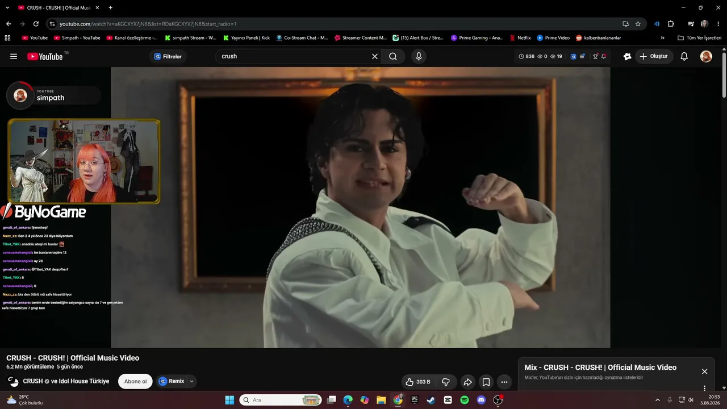This screenshot has height=409, width=727.
Task: Open the Windows Start menu
Action: [229, 400]
